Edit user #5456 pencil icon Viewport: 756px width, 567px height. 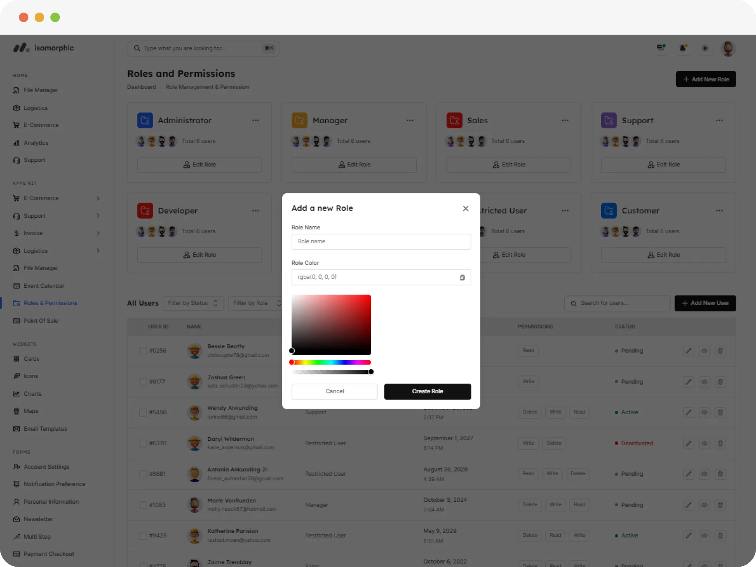coord(688,412)
